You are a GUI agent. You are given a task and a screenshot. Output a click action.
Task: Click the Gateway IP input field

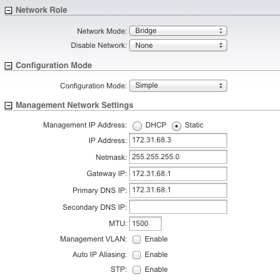click(x=178, y=173)
